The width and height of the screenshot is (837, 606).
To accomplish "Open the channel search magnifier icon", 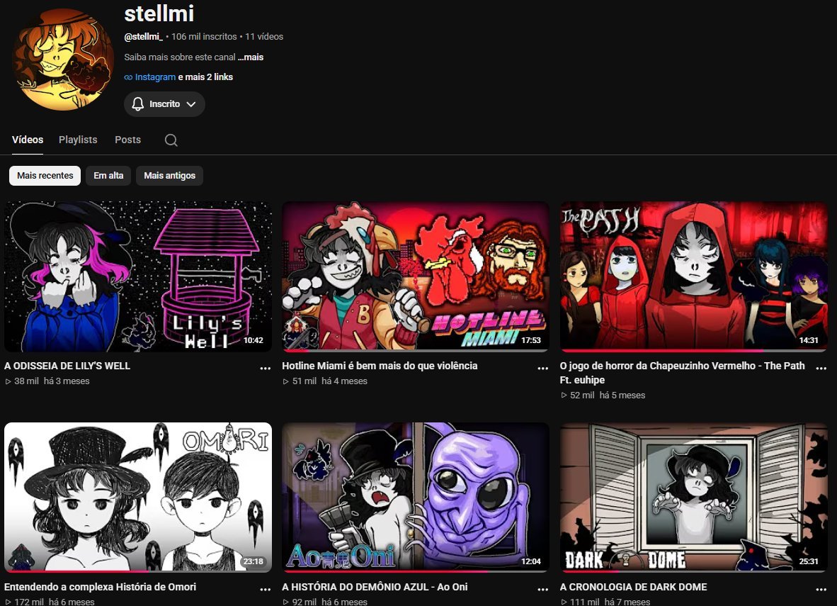I will [171, 140].
